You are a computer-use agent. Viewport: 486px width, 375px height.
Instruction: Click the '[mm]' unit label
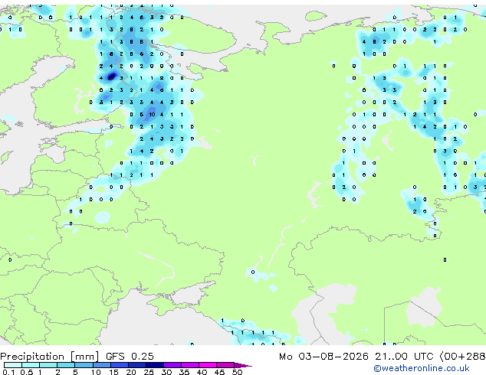pyautogui.click(x=84, y=357)
